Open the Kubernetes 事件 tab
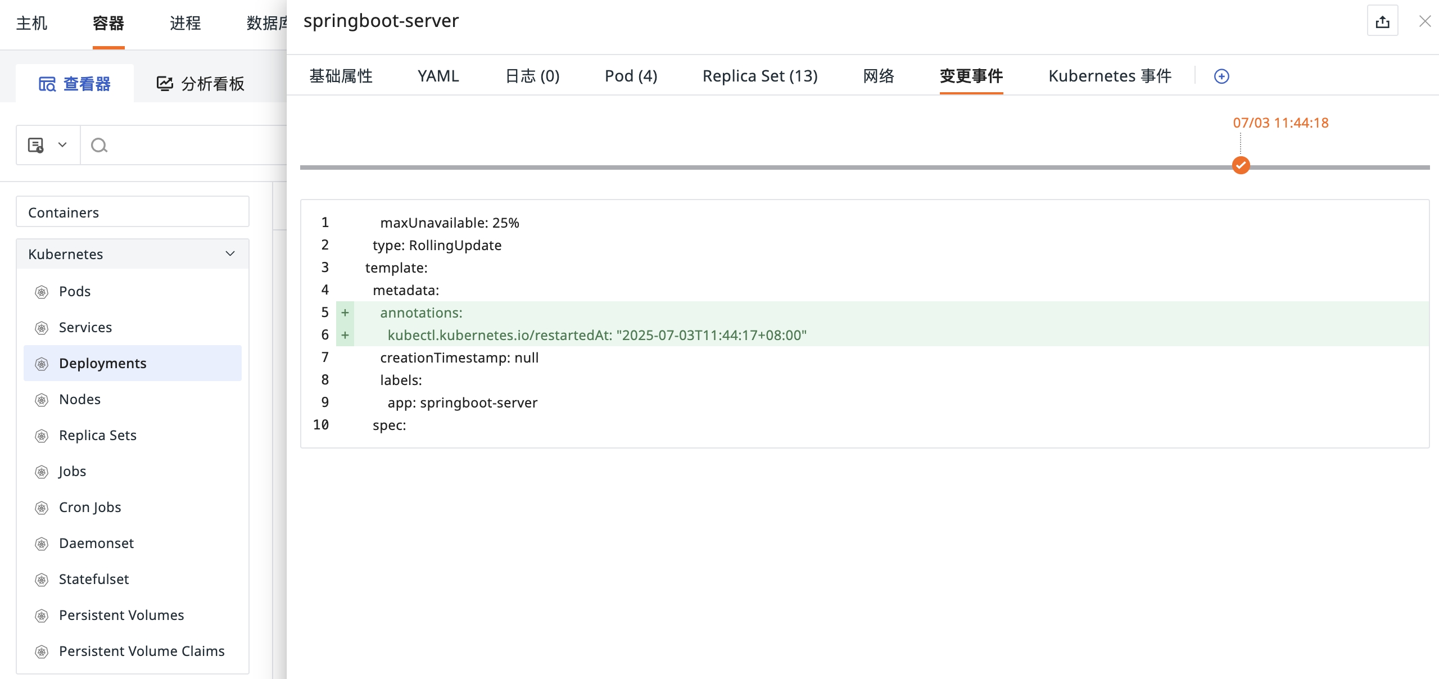Viewport: 1439px width, 679px height. pyautogui.click(x=1110, y=76)
